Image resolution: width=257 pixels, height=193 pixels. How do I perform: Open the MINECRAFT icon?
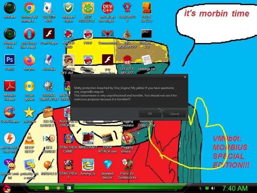(88, 138)
